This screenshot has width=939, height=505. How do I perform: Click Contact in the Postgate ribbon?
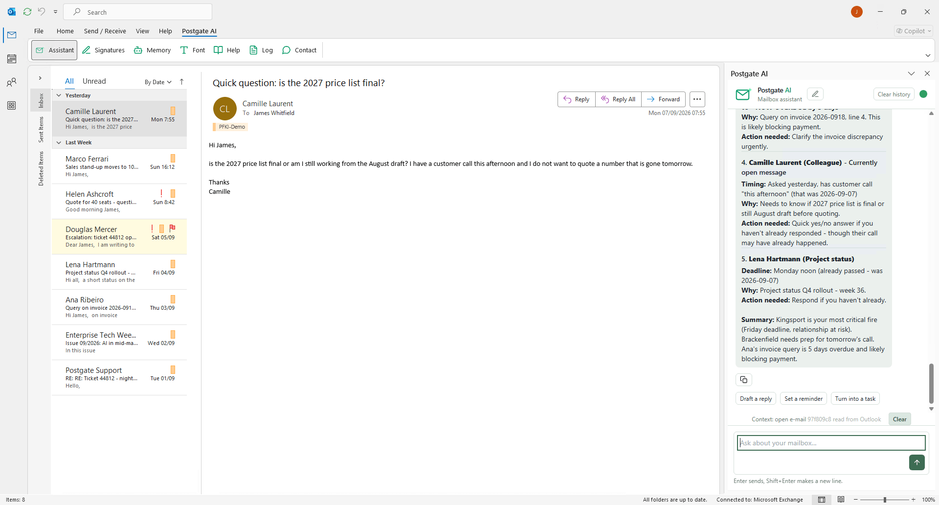coord(299,50)
